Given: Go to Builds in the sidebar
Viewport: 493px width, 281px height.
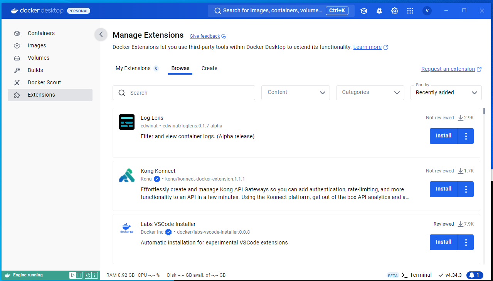Looking at the screenshot, I should [x=50, y=70].
